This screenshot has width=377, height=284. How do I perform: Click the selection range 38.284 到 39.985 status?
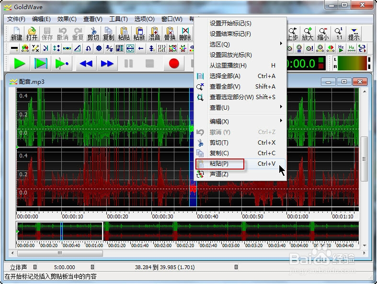[165, 267]
